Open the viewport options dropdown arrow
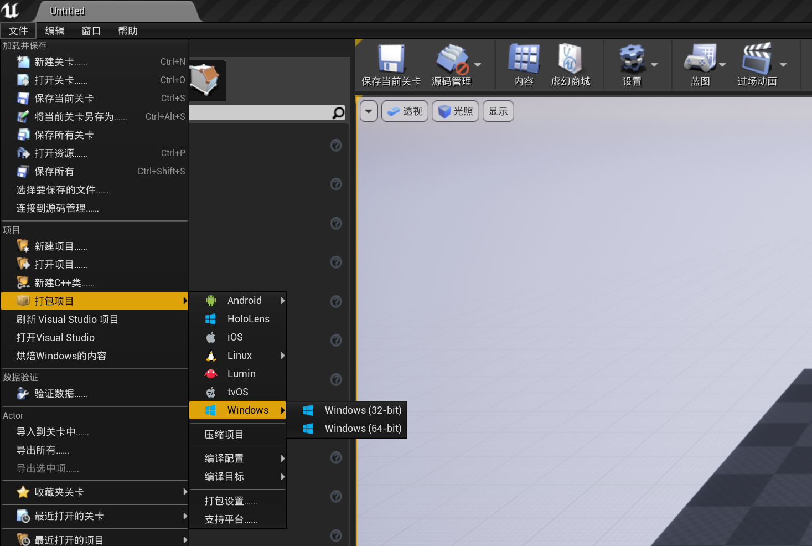 tap(369, 111)
